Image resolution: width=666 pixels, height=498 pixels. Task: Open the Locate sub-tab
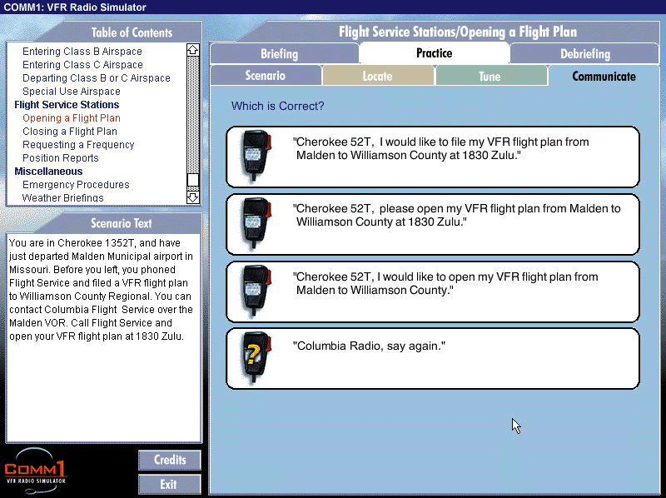click(377, 76)
